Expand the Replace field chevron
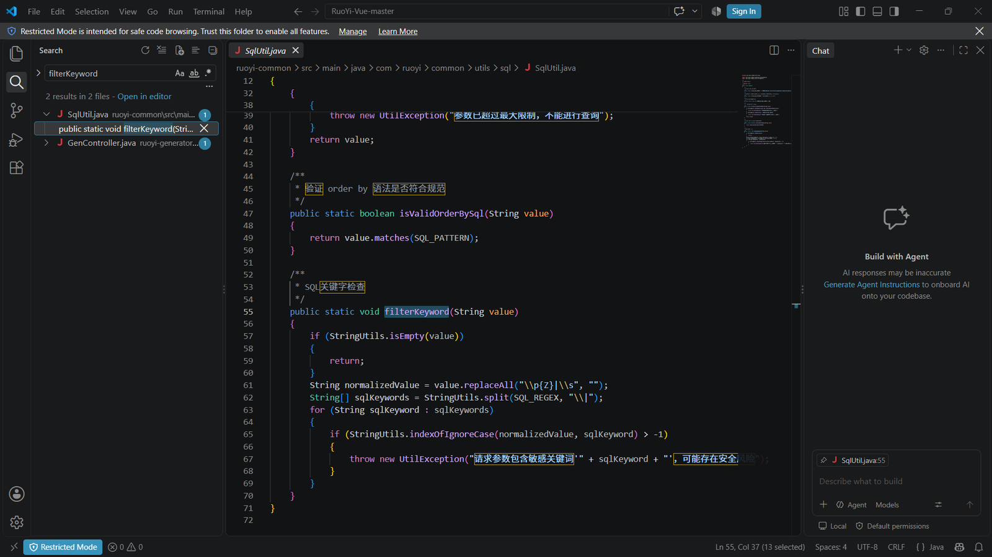 (x=38, y=73)
